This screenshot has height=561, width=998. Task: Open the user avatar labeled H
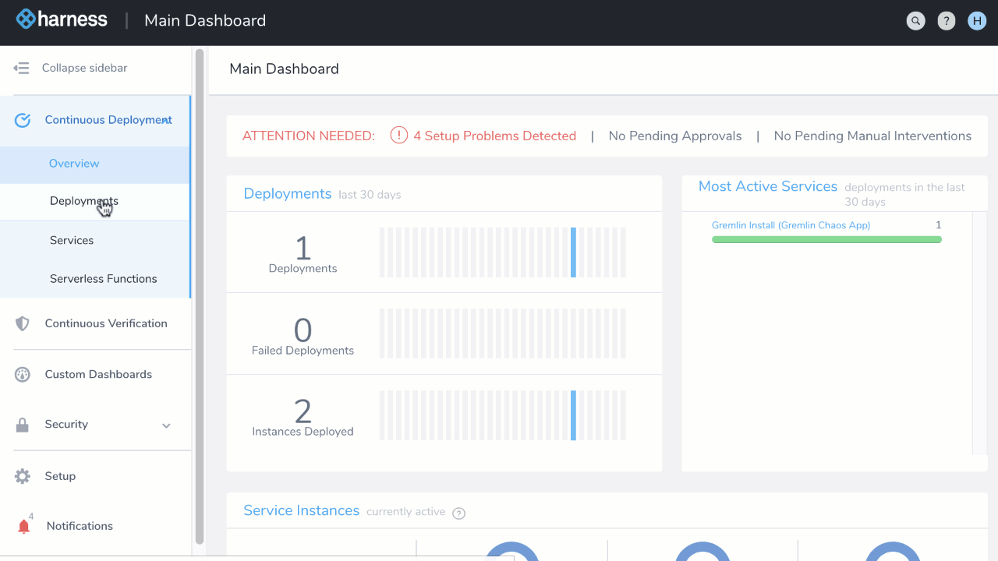(977, 21)
